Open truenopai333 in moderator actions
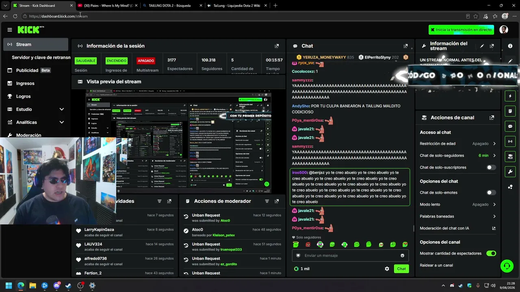The height and width of the screenshot is (292, 520). pyautogui.click(x=231, y=249)
